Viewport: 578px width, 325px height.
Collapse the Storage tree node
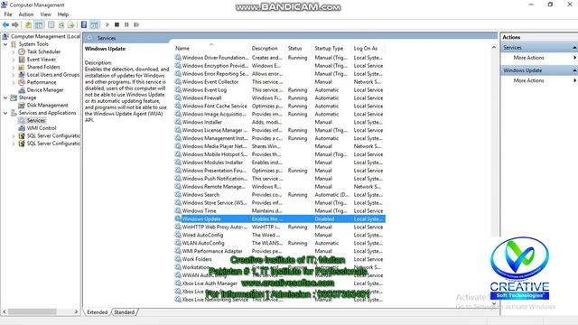tap(5, 97)
